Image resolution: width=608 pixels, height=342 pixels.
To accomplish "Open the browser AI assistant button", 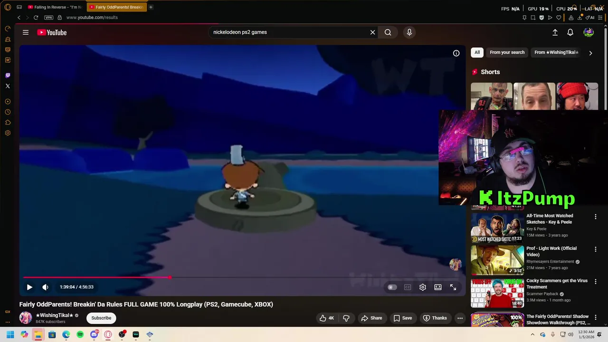I will coord(590,18).
